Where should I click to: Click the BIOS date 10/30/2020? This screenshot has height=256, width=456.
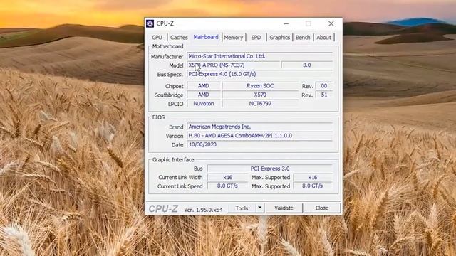coord(259,144)
